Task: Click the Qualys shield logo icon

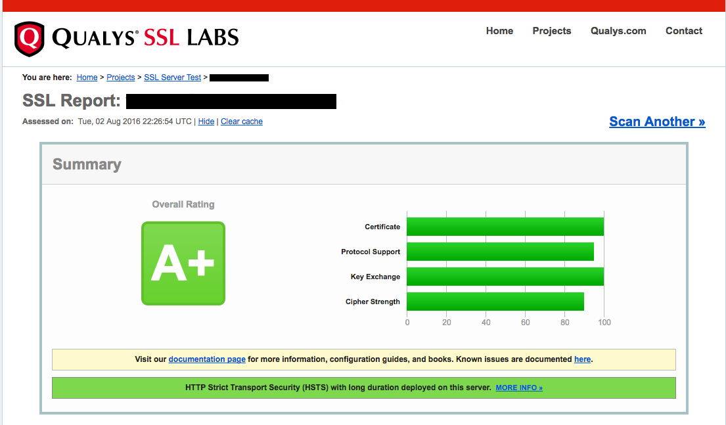Action: point(29,39)
